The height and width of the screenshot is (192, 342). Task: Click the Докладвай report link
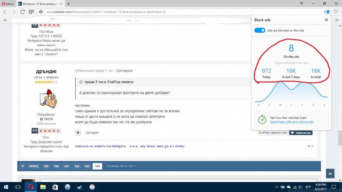[124, 71]
